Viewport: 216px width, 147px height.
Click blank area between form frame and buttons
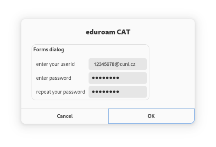[x=108, y=104]
